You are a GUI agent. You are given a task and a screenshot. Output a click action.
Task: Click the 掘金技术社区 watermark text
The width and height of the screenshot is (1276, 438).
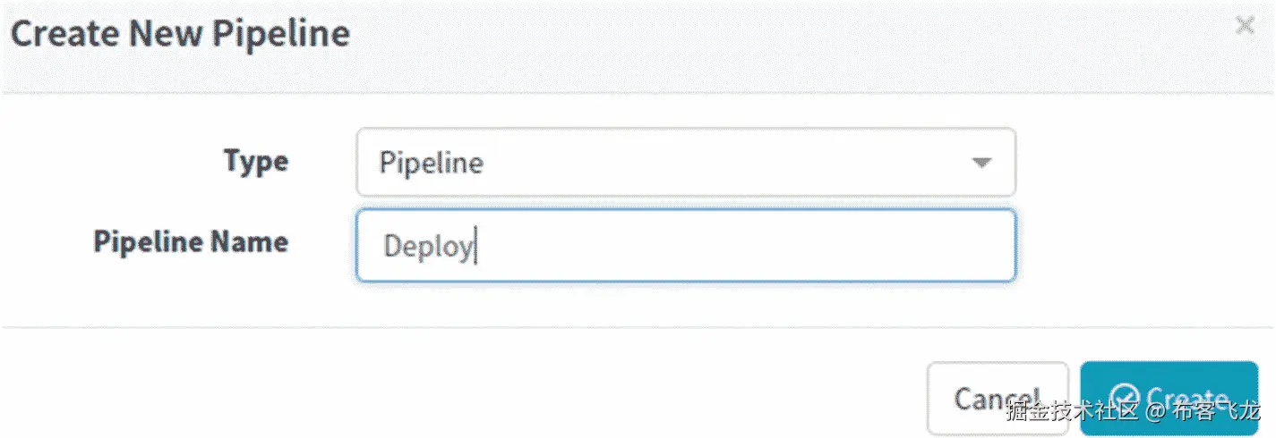1072,412
